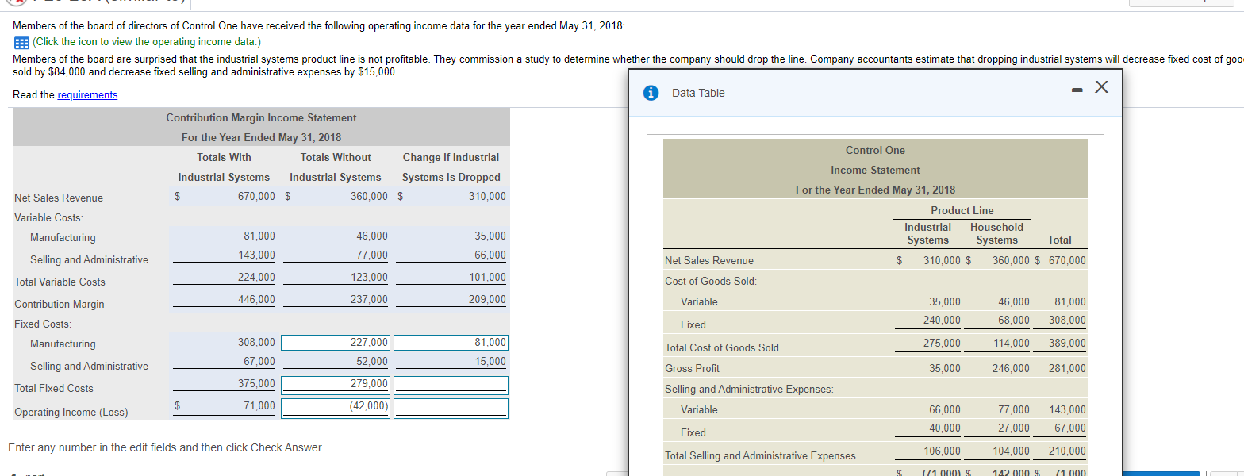The height and width of the screenshot is (476, 1244).
Task: Click 'Total Variable Costs' row label
Action: 60,282
